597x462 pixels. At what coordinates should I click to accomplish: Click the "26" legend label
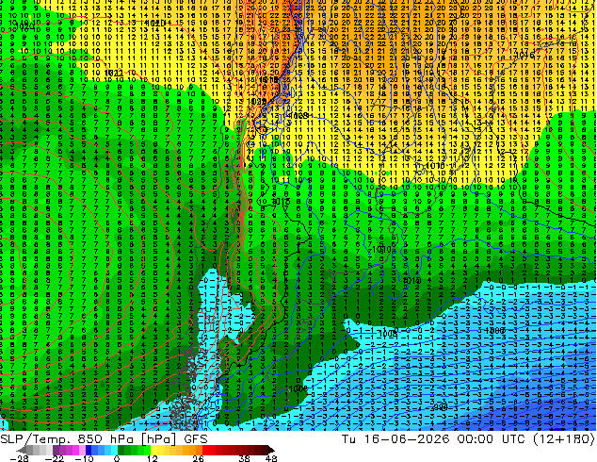[198, 458]
